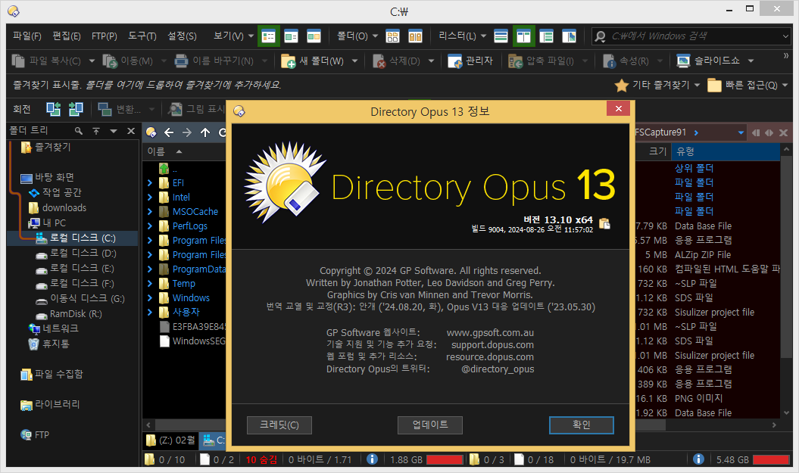Expand the Intel folder
The width and height of the screenshot is (799, 473).
tap(150, 197)
